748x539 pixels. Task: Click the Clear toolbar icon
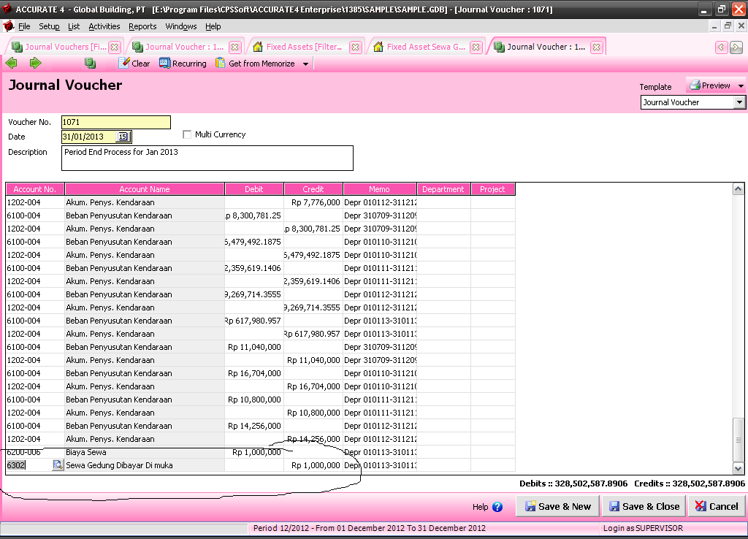pos(124,64)
